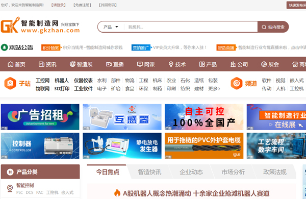This screenshot has height=199, width=306.
Task: Open the 营销推广 VIP announcement
Action: 169,47
